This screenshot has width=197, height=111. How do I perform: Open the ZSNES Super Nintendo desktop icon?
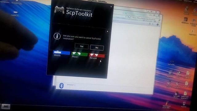coord(185,95)
